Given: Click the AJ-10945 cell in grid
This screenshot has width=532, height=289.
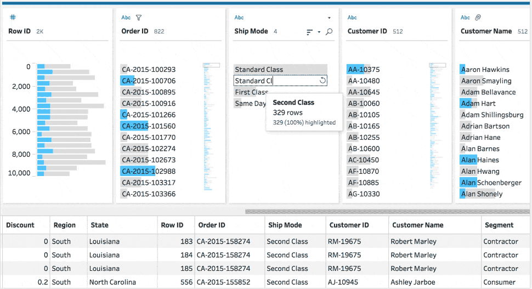Looking at the screenshot, I should (x=357, y=282).
